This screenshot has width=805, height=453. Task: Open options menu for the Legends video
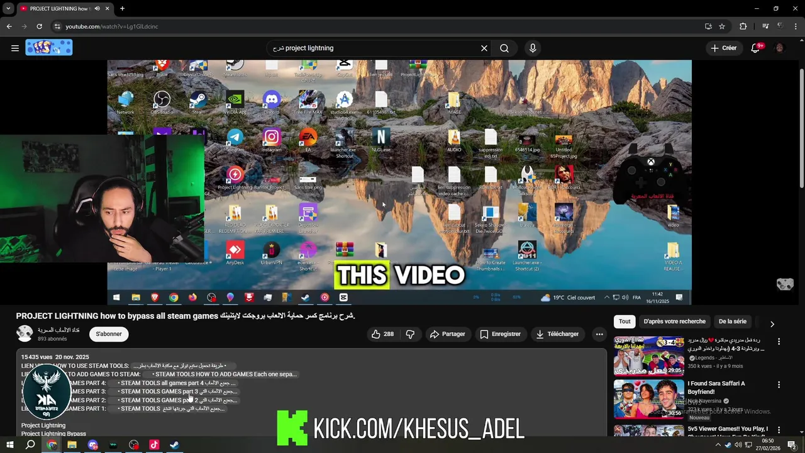779,342
